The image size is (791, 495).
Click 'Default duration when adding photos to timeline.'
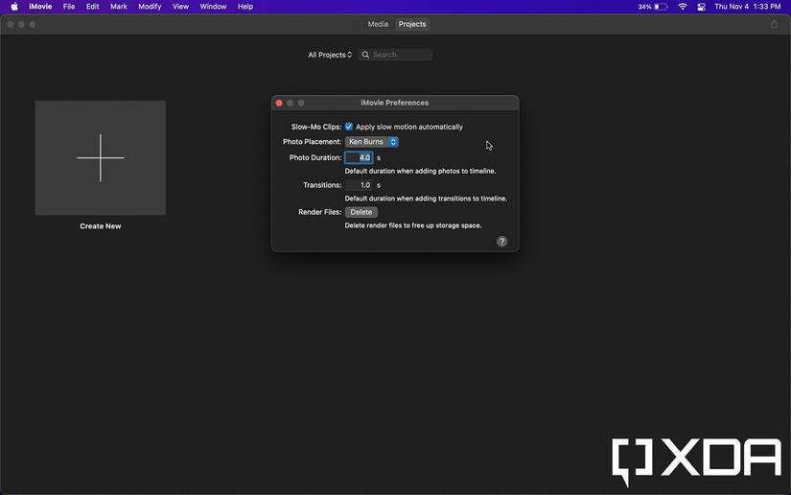pyautogui.click(x=420, y=171)
